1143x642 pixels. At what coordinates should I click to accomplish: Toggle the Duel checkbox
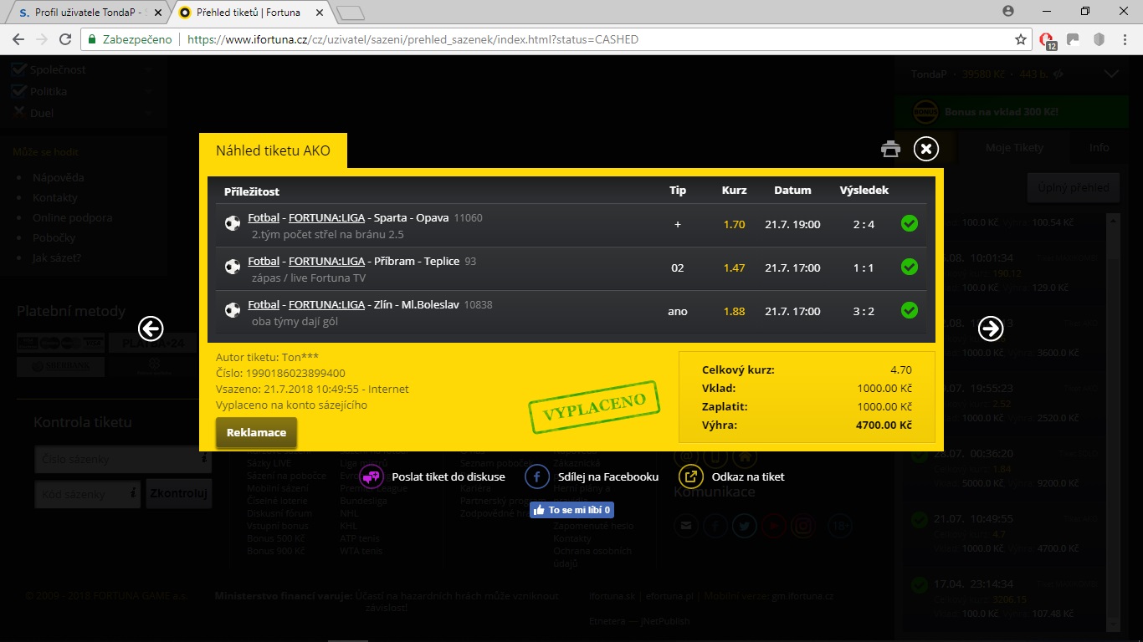coord(20,113)
